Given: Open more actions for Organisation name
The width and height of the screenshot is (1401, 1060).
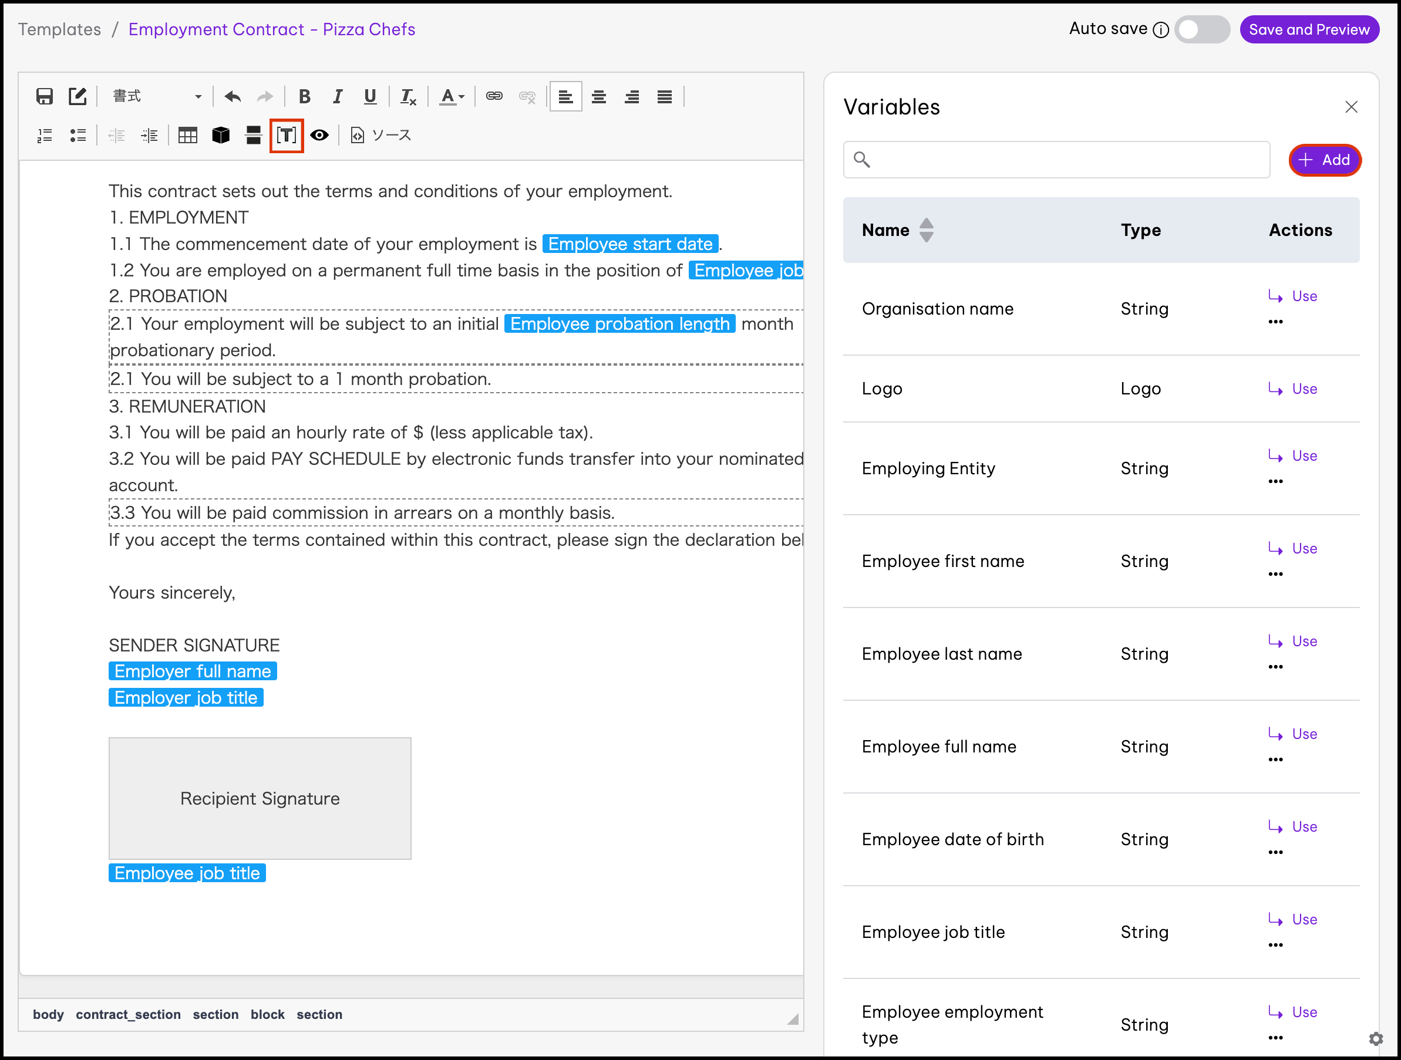Looking at the screenshot, I should tap(1275, 322).
